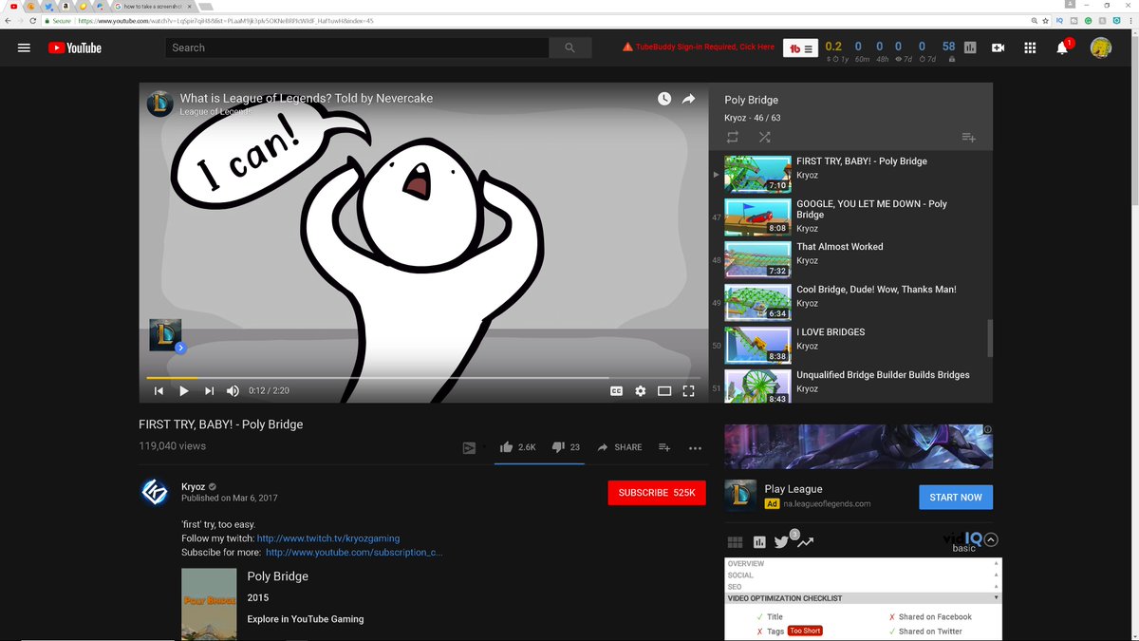The width and height of the screenshot is (1139, 641).
Task: Click the Poly Bridge playlist title
Action: [x=751, y=100]
